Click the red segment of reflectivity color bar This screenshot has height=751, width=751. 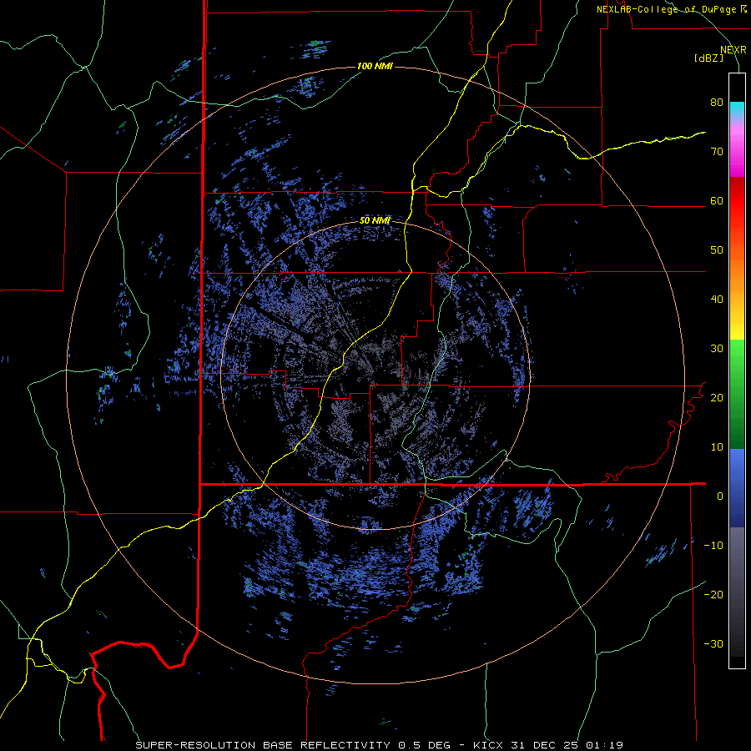(x=737, y=201)
